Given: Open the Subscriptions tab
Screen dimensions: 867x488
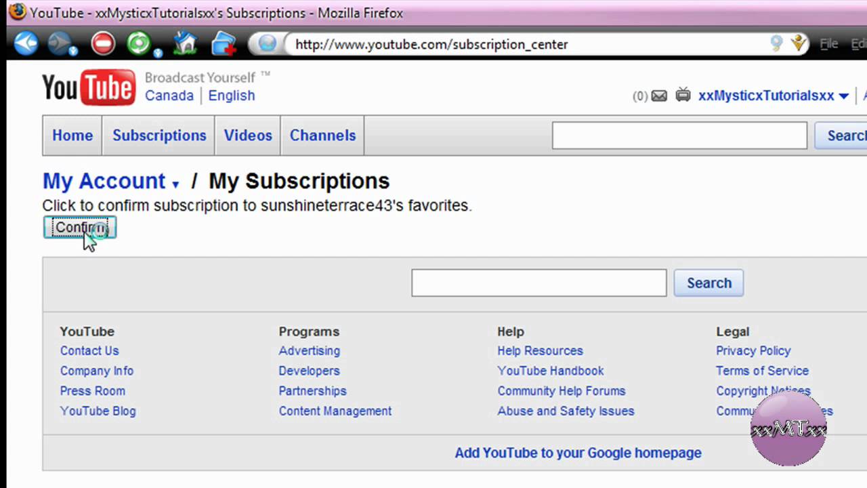Looking at the screenshot, I should click(x=159, y=136).
